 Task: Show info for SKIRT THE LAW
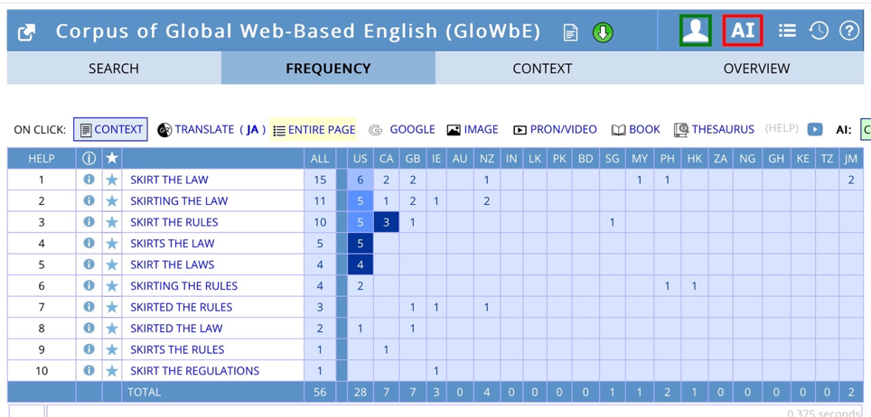click(x=89, y=180)
